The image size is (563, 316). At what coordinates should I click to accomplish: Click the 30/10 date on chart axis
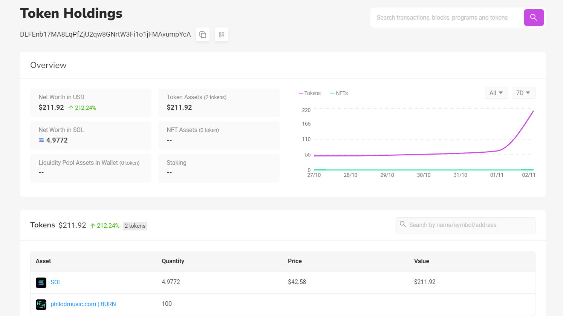424,175
